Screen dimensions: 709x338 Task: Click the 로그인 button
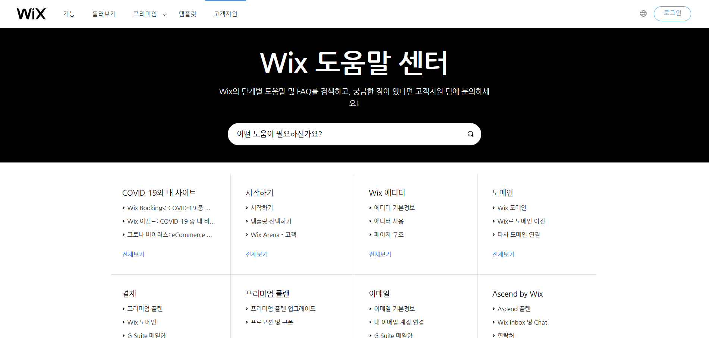click(672, 13)
